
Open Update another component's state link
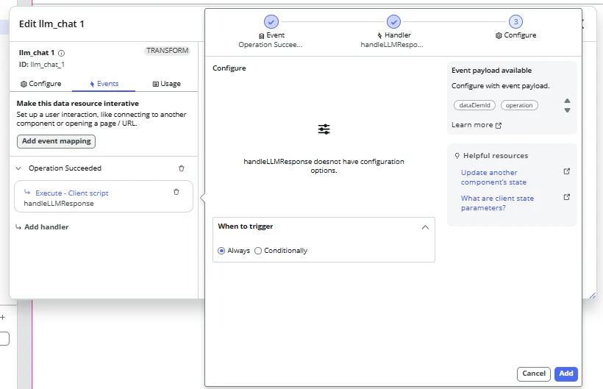click(493, 177)
